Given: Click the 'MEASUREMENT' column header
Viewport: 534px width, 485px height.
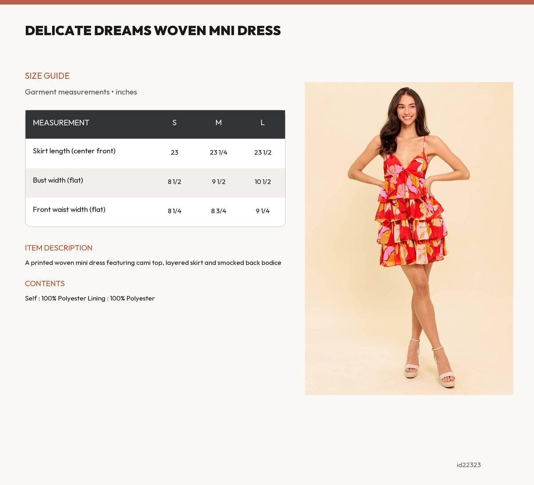Looking at the screenshot, I should 61,123.
